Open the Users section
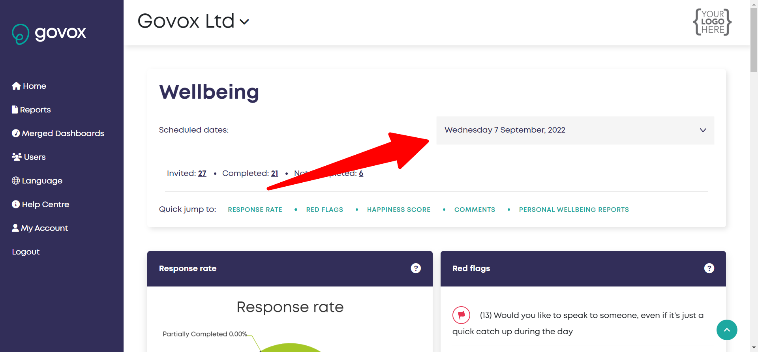This screenshot has height=352, width=758. point(29,157)
